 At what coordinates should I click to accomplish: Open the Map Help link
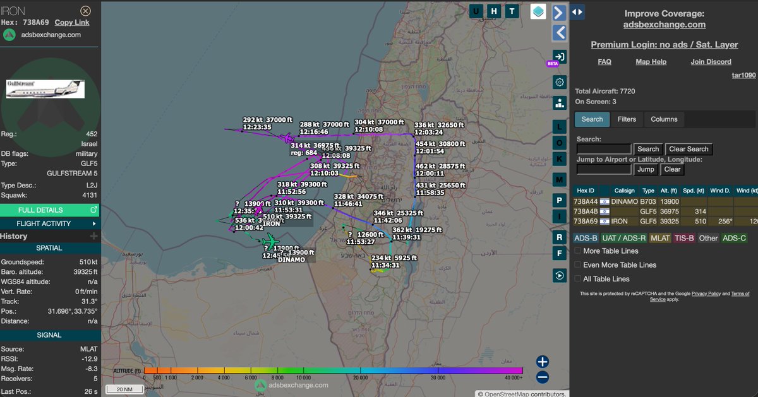click(651, 62)
